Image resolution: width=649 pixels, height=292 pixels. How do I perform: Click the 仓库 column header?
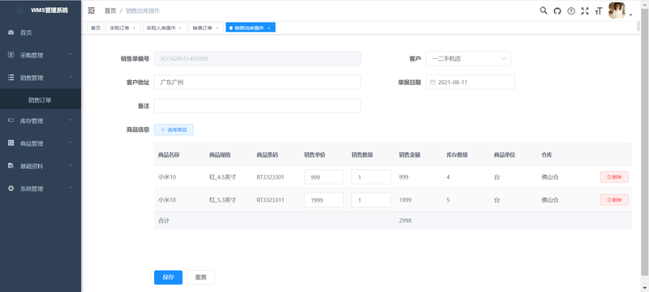(547, 155)
